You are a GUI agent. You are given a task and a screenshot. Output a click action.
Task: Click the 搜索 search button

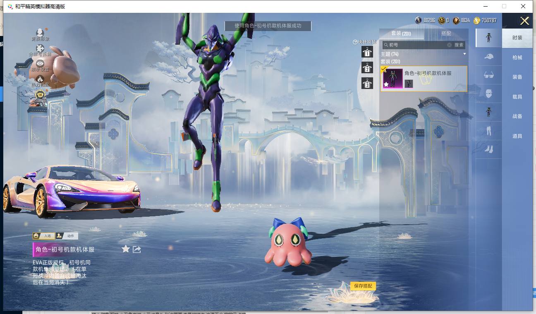point(459,45)
